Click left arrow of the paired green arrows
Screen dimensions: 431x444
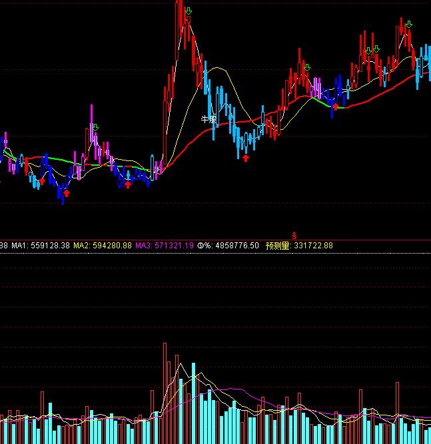(368, 50)
